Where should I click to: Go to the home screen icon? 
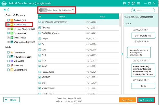pyautogui.click(x=4, y=3)
